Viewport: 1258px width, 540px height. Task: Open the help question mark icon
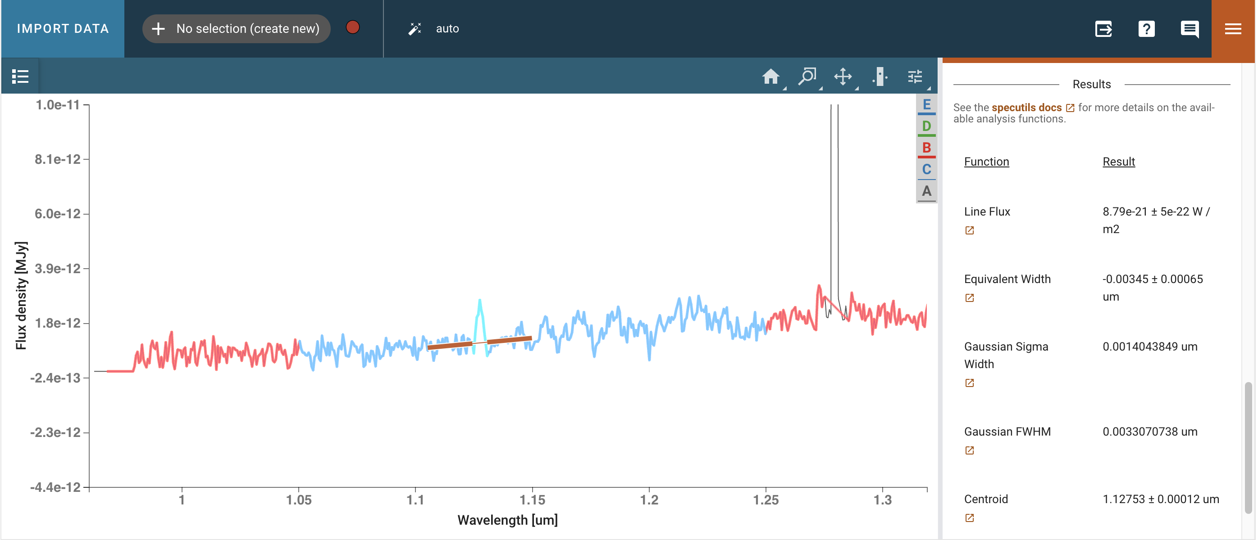1146,29
